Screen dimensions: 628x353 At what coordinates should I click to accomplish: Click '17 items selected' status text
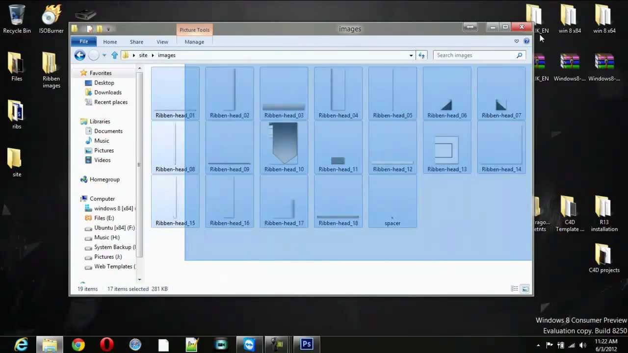128,289
